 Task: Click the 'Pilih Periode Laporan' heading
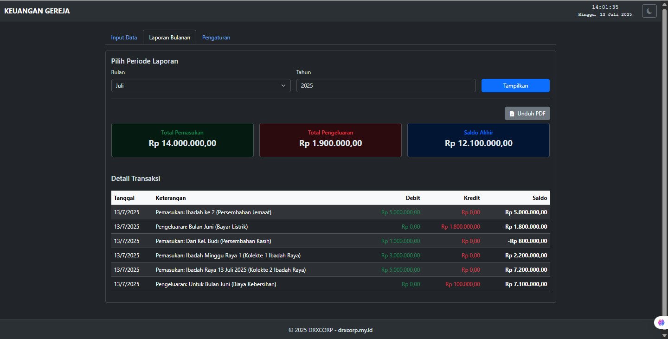click(x=145, y=61)
